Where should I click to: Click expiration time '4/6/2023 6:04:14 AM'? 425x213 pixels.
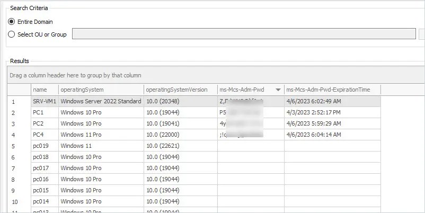332,135
